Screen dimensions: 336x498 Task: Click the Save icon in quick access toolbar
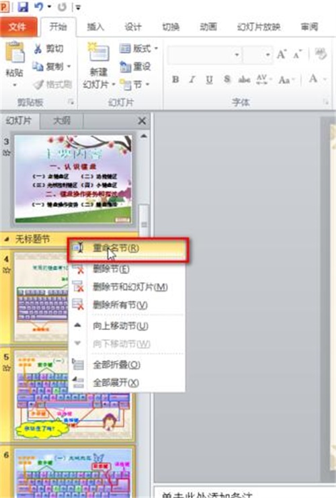click(x=23, y=7)
